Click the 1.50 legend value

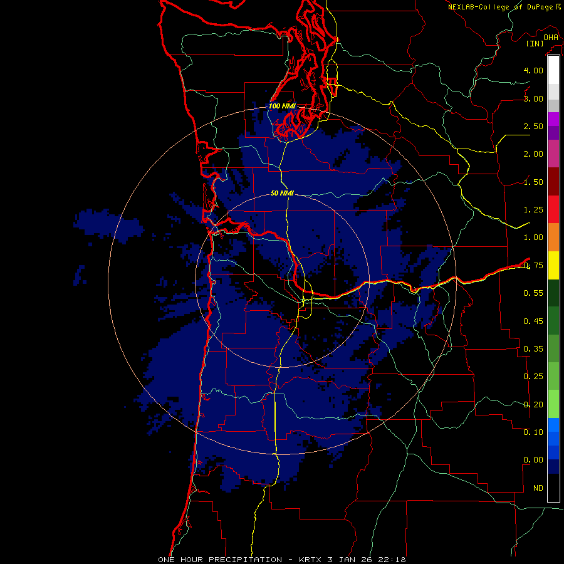[533, 182]
